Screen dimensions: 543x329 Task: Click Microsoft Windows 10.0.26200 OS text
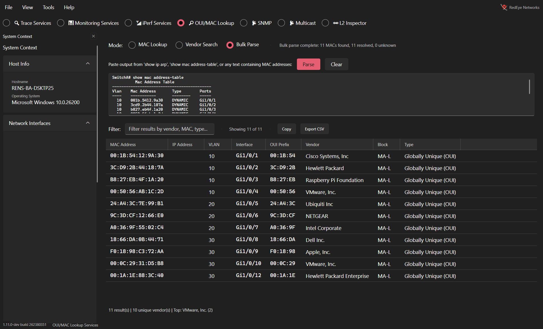coord(45,102)
